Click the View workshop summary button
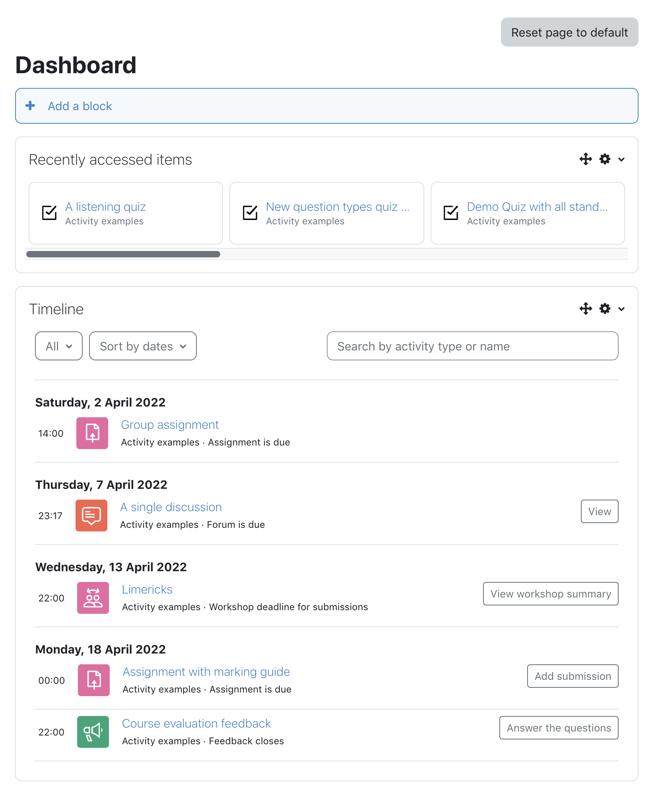The height and width of the screenshot is (790, 656). [551, 594]
